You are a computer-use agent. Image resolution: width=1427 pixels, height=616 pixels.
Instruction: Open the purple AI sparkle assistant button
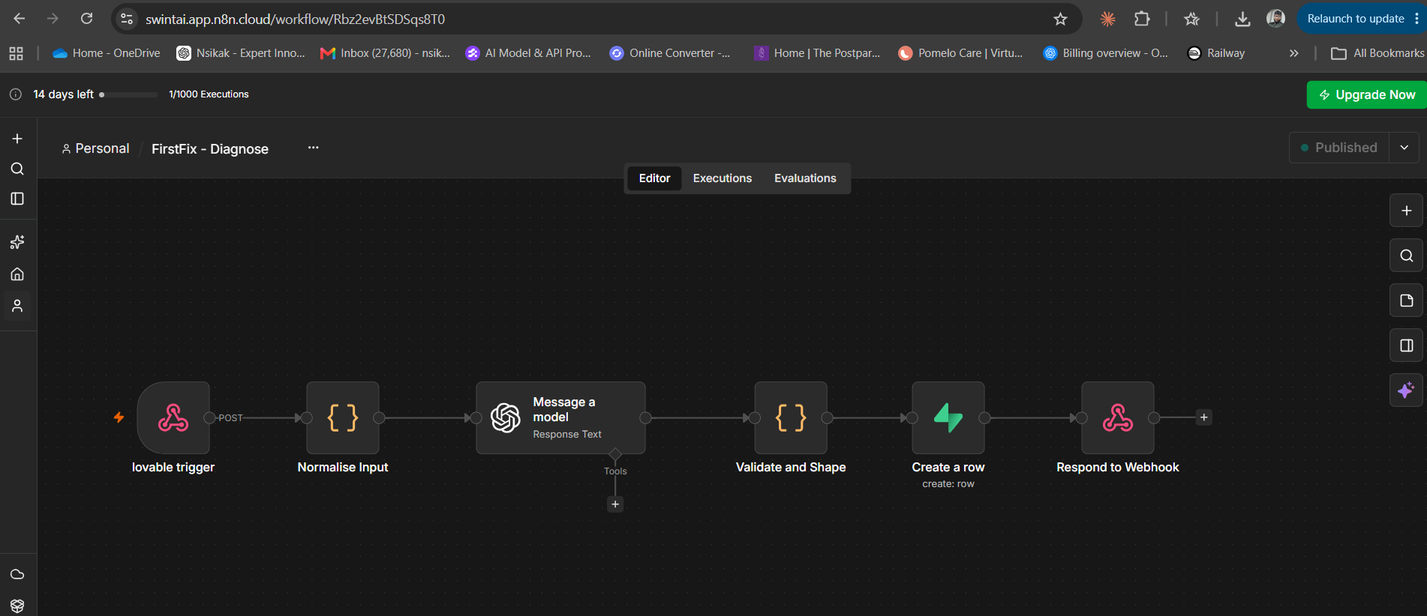(1407, 390)
